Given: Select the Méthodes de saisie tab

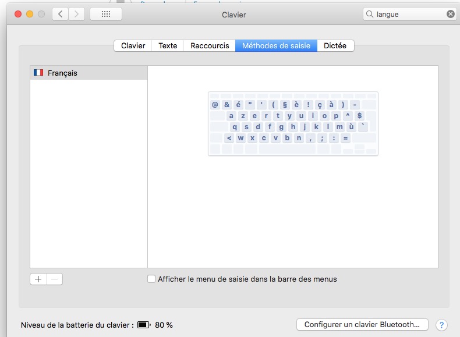Looking at the screenshot, I should pyautogui.click(x=276, y=46).
